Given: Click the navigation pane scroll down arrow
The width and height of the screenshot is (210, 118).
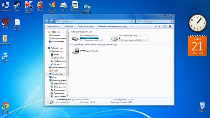Looking at the screenshot, I should tap(67, 96).
